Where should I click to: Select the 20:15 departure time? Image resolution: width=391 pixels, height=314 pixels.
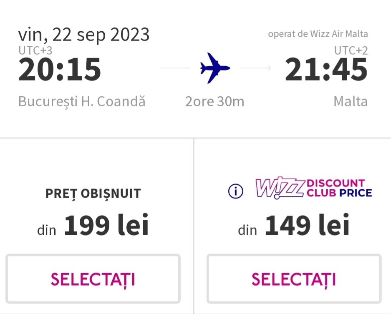pos(60,69)
